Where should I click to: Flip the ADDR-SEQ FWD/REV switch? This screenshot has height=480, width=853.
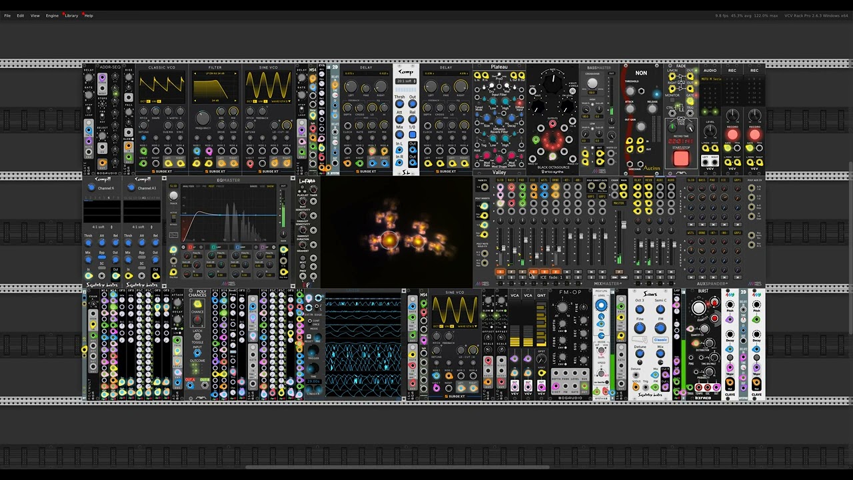[102, 116]
